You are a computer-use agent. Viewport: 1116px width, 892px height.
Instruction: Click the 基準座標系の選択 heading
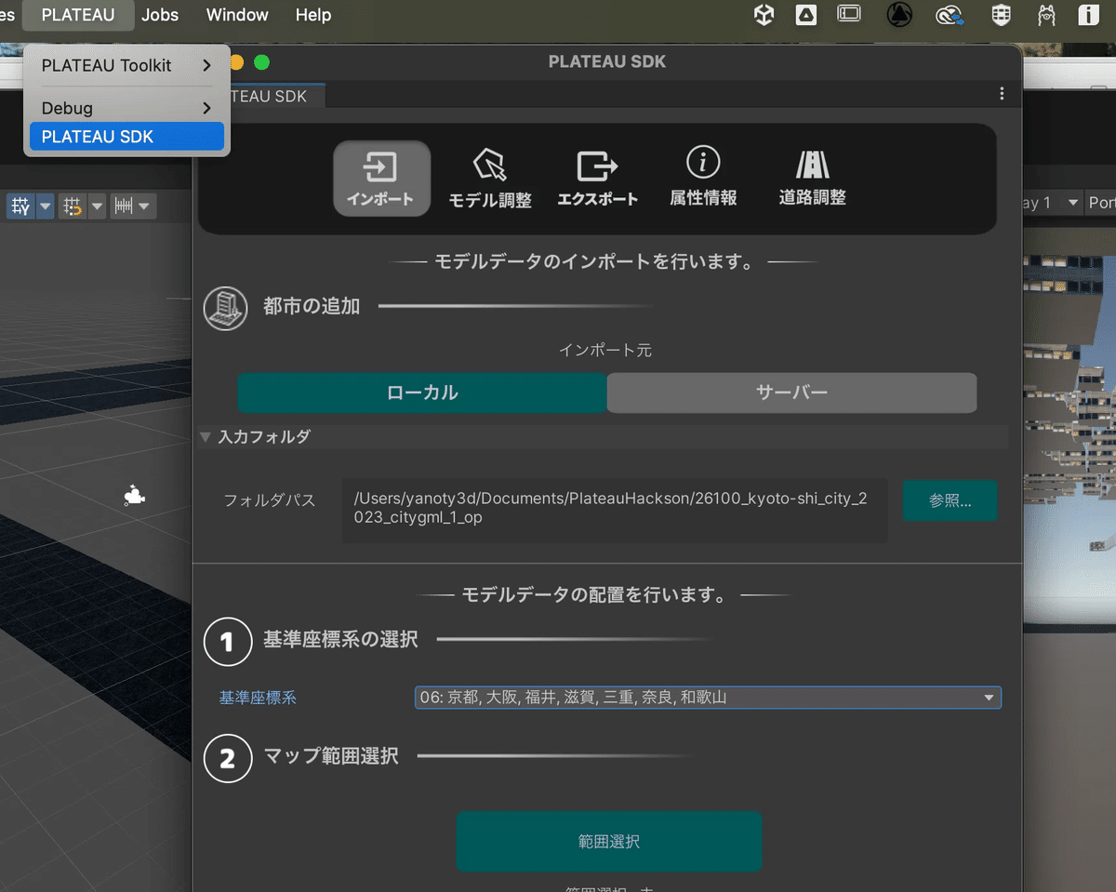[x=340, y=640]
